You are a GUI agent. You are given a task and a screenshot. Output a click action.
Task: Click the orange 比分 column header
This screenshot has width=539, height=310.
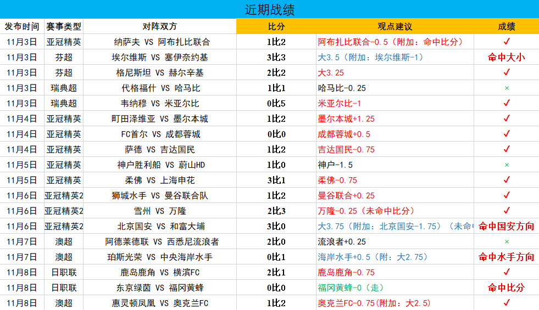(x=276, y=26)
